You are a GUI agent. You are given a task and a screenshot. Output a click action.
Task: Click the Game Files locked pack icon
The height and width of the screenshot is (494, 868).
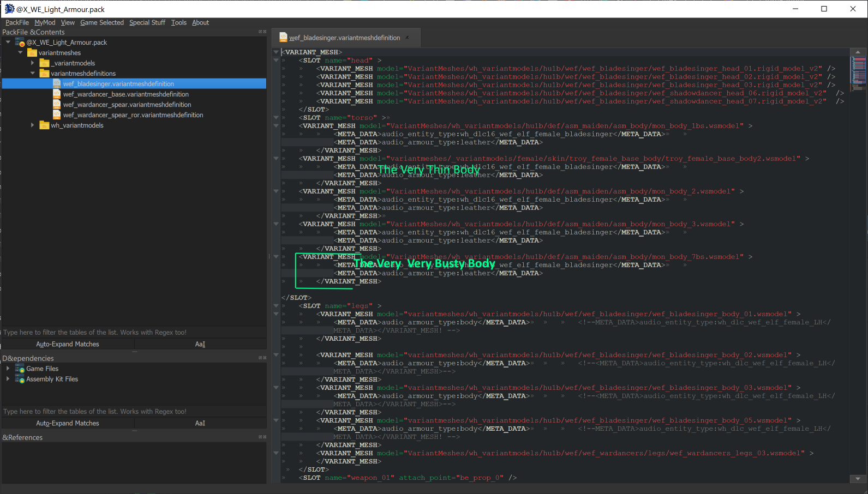coord(20,369)
